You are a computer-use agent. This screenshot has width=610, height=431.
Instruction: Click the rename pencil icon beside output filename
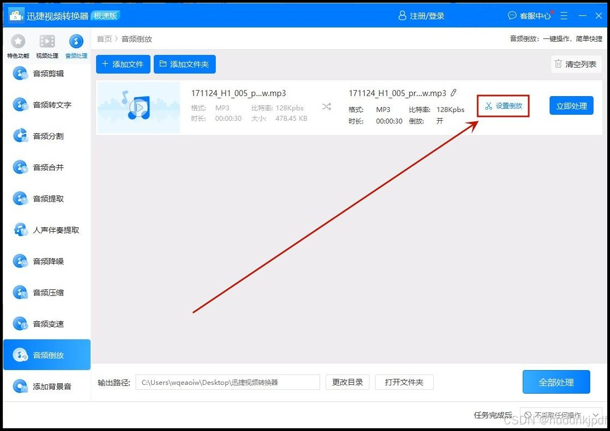[x=454, y=93]
